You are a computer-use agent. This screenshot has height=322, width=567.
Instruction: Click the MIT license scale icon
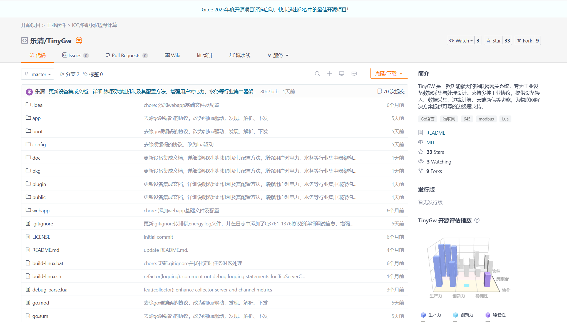pos(421,142)
